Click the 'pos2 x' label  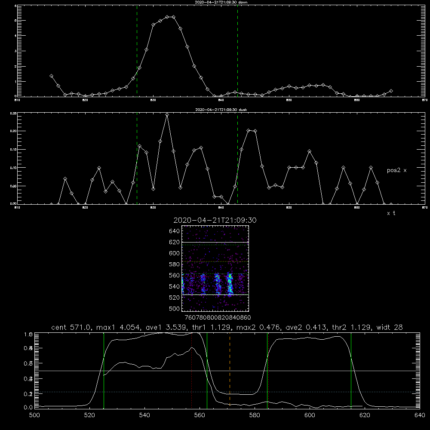click(396, 170)
